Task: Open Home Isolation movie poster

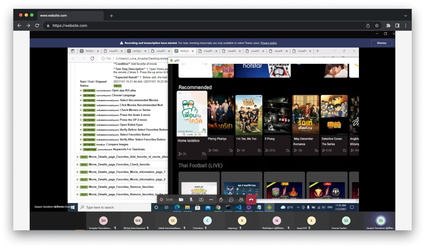Action: (192, 114)
